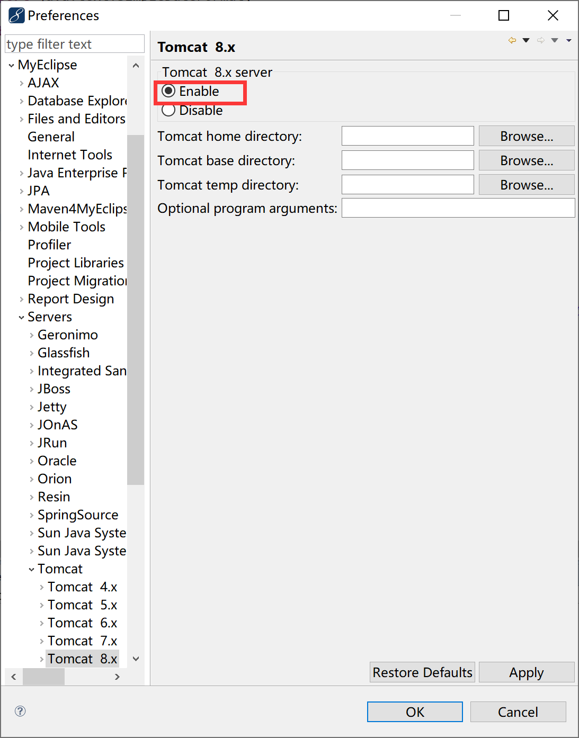Viewport: 579px width, 738px height.
Task: Select the Orion server item
Action: pyautogui.click(x=55, y=479)
